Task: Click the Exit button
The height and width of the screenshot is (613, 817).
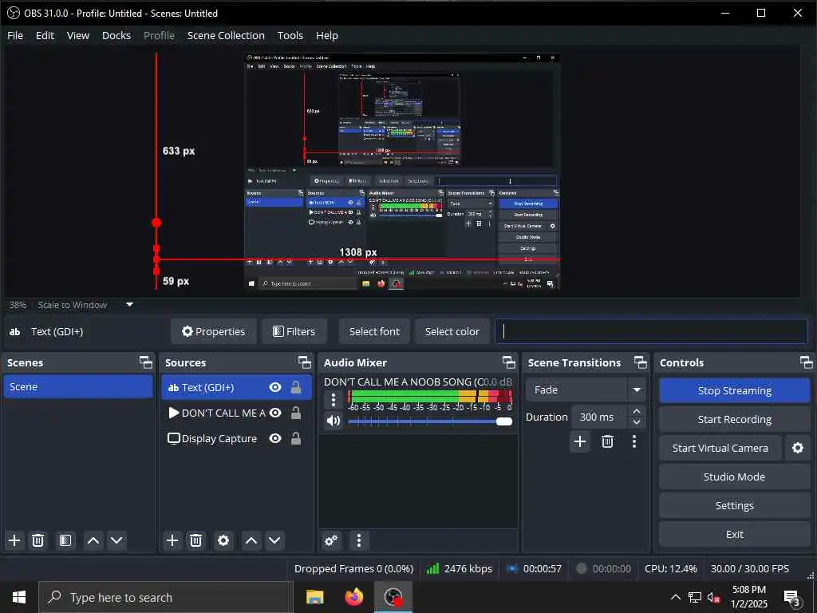Action: point(735,534)
